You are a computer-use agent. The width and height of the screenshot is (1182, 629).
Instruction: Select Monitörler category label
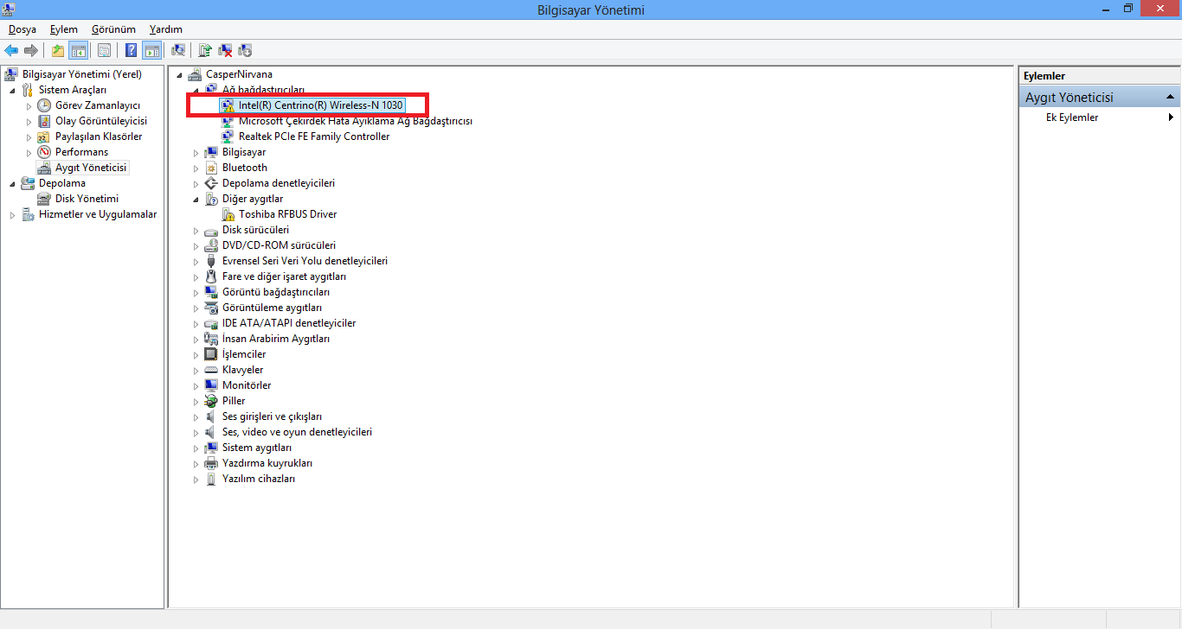point(247,385)
